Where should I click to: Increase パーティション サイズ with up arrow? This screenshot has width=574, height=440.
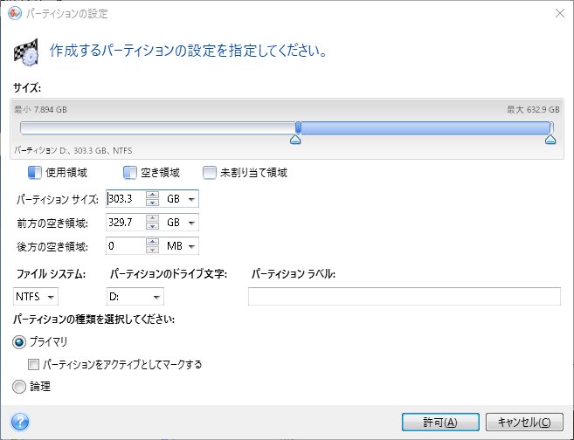coord(152,195)
